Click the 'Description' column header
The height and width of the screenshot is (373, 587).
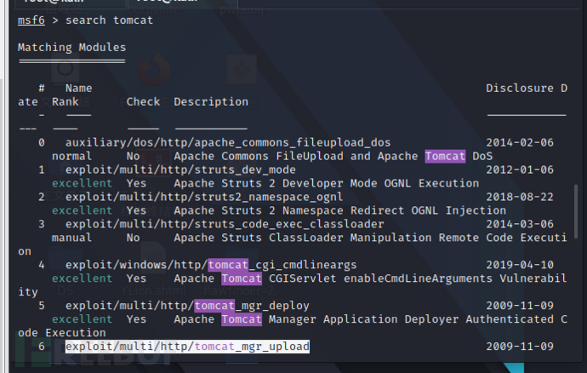click(x=211, y=101)
